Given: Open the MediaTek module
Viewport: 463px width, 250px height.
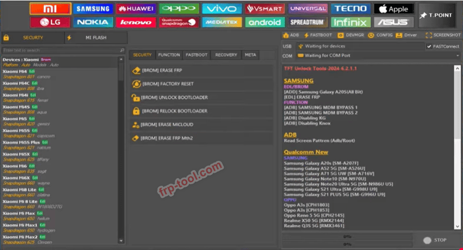Looking at the screenshot, I should (222, 22).
